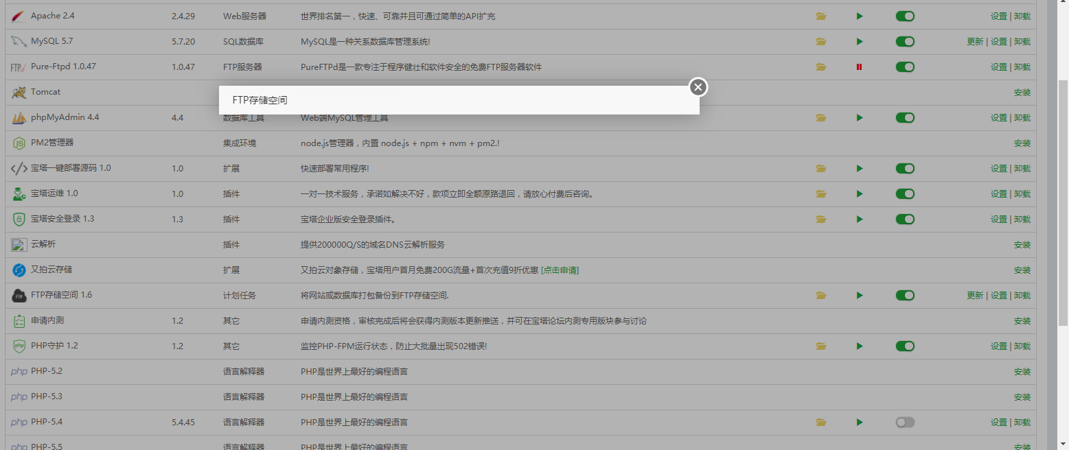Click the php logo beside PHP-5.2
1069x450 pixels.
click(19, 372)
